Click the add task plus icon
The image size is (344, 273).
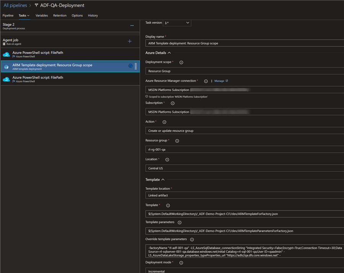pyautogui.click(x=130, y=41)
